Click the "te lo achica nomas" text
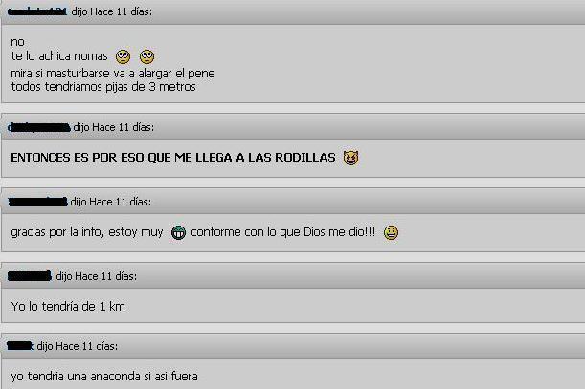 [x=59, y=56]
